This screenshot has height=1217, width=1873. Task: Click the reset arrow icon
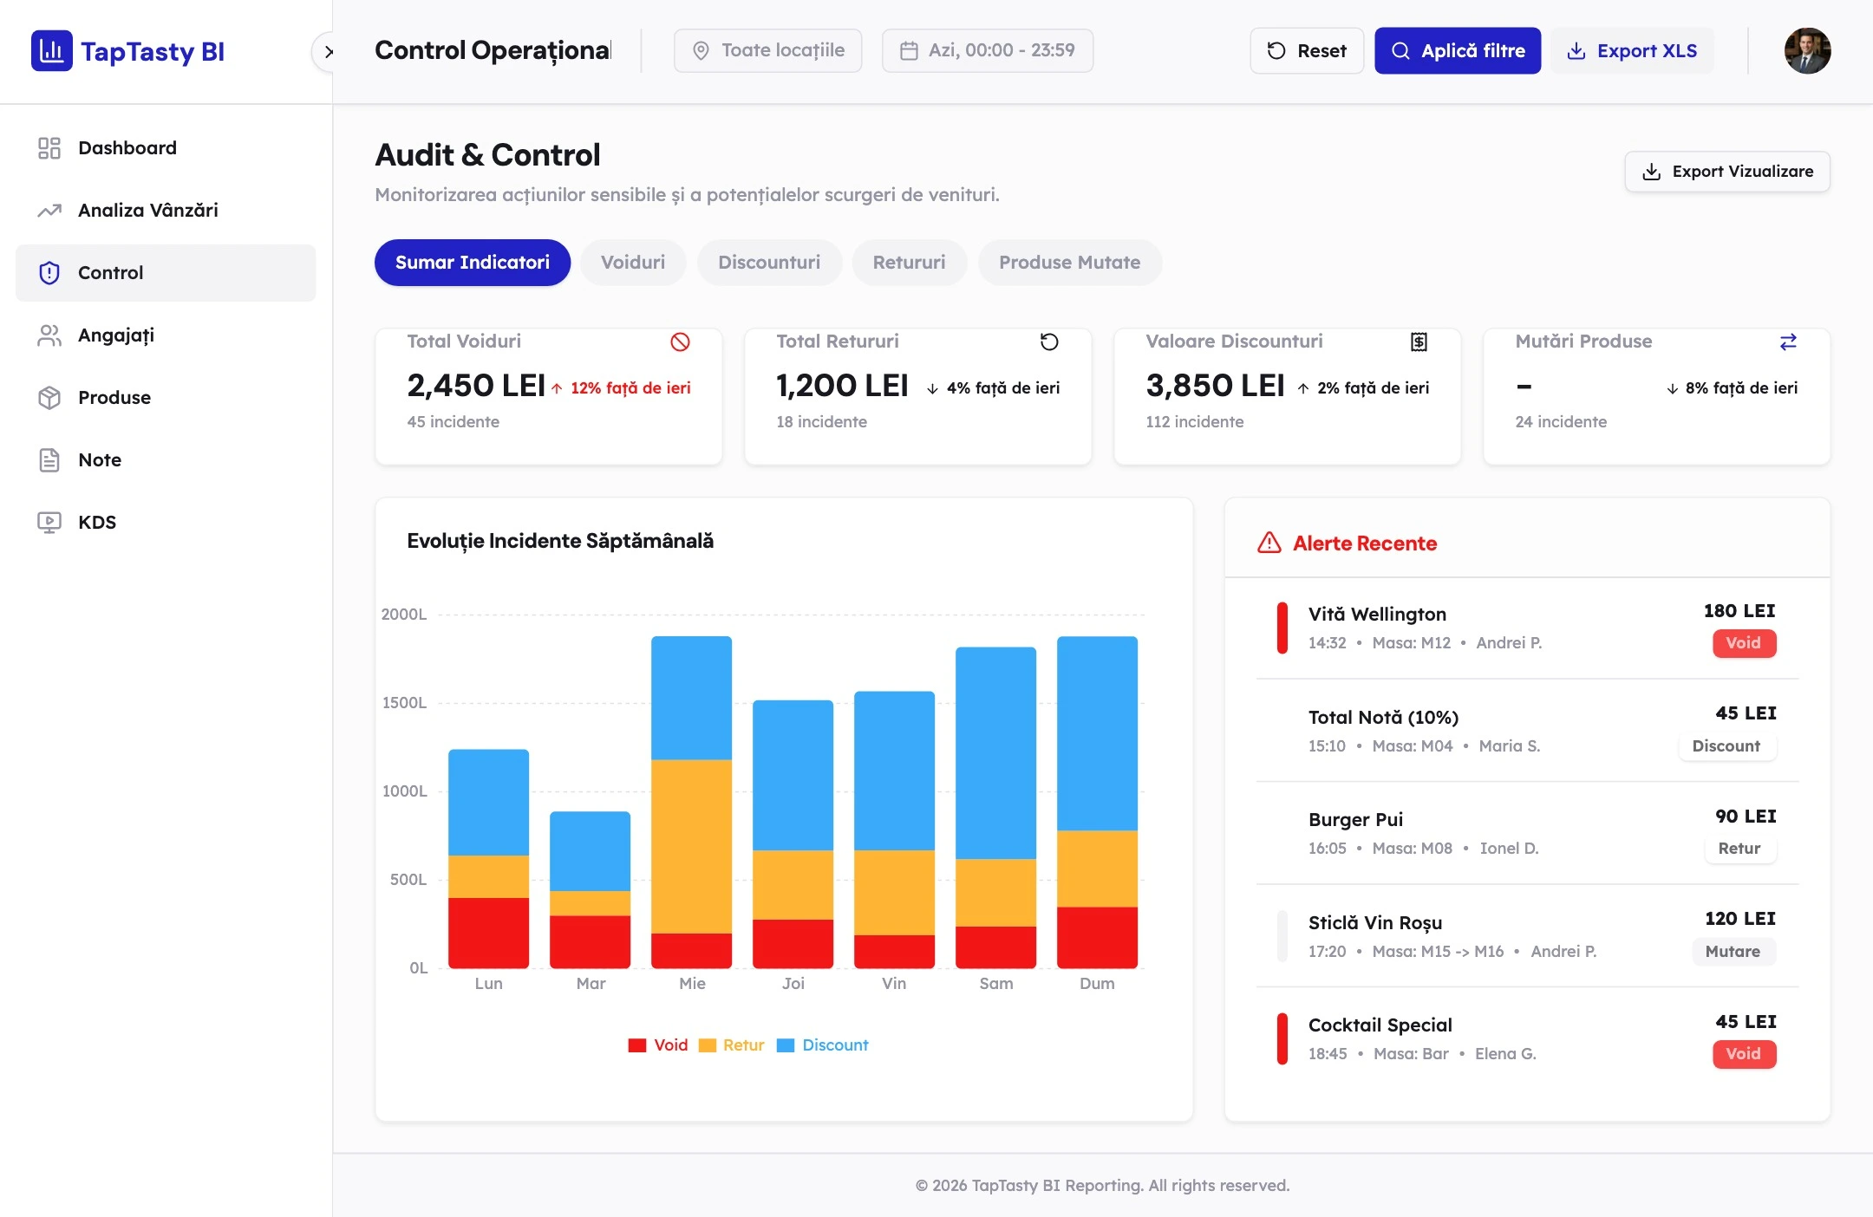pyautogui.click(x=1276, y=51)
